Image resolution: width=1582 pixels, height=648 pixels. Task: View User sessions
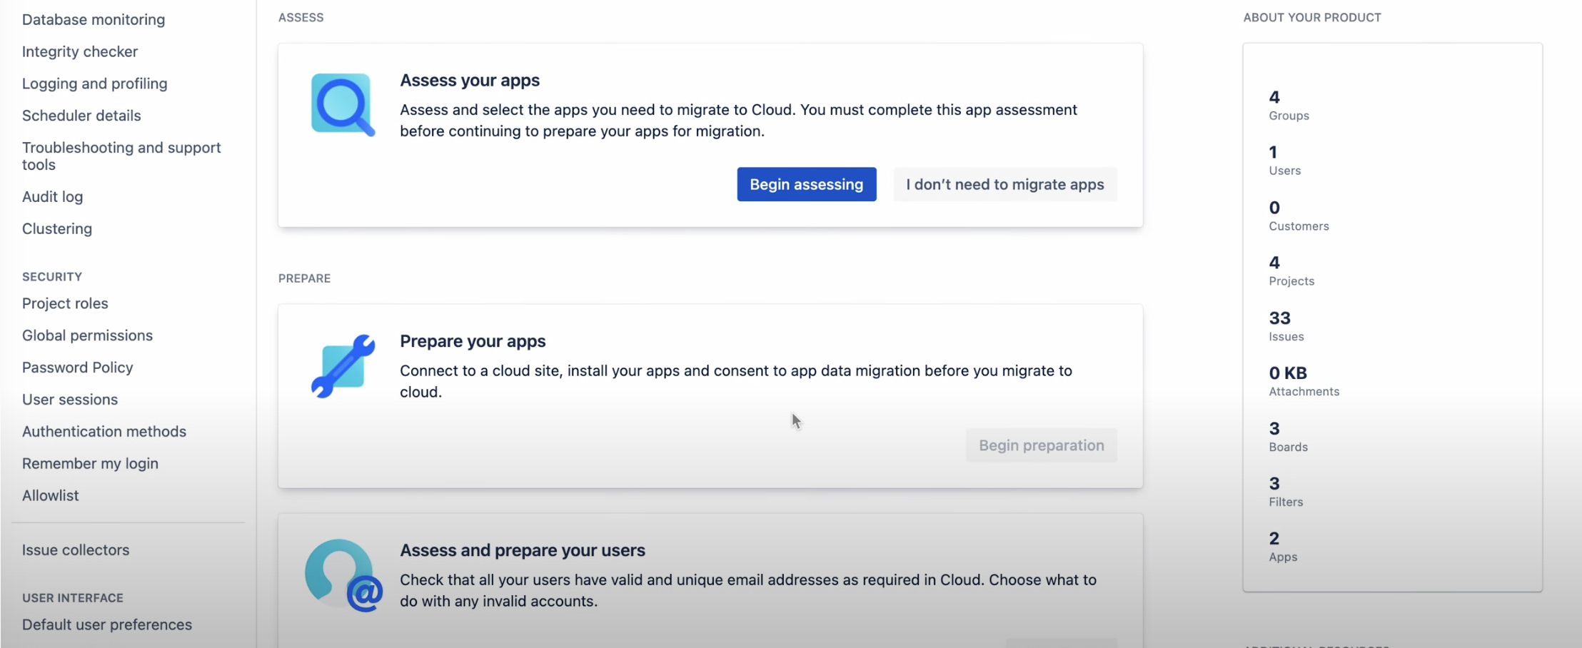[70, 399]
